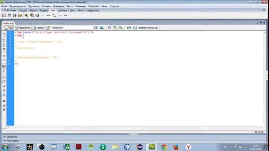Format Source Code in coding toolbar
Screen dimensions: 269x151
(x=4, y=110)
